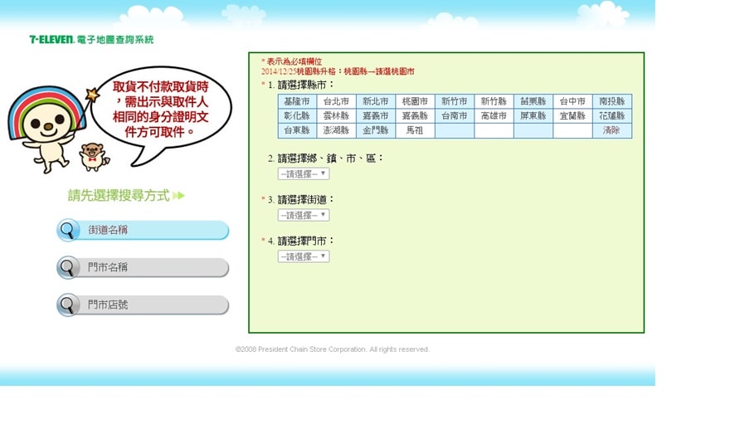This screenshot has height=439, width=730.
Task: Pick 桃園市 in the city grid
Action: tap(415, 101)
